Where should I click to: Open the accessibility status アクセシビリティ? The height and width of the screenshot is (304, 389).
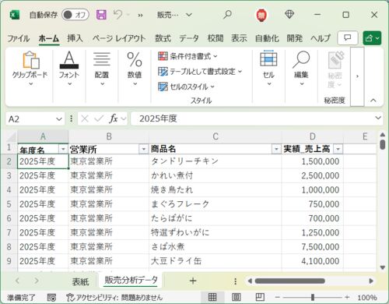coord(114,297)
